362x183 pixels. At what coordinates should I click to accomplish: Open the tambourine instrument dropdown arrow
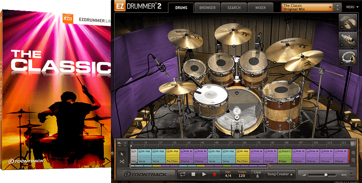pos(341,63)
